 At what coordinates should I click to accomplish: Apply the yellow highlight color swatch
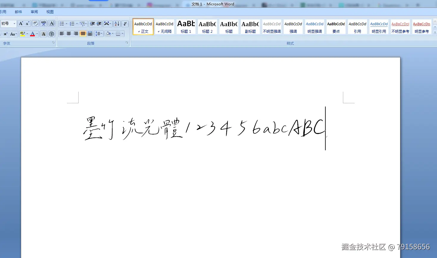pos(23,34)
